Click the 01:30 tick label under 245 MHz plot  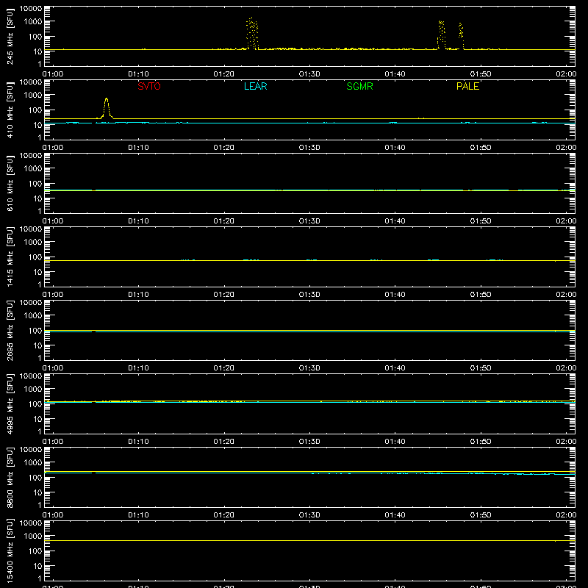click(309, 74)
